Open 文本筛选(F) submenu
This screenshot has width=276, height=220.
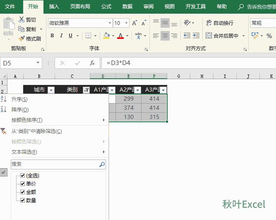click(x=54, y=152)
